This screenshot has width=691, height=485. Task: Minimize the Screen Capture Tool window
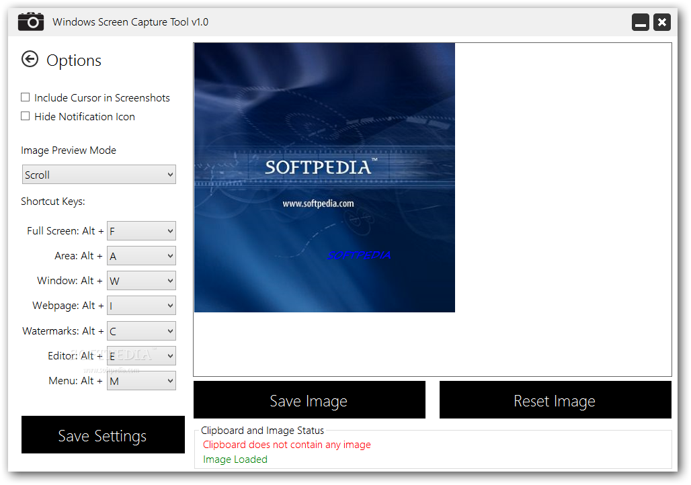tap(641, 22)
